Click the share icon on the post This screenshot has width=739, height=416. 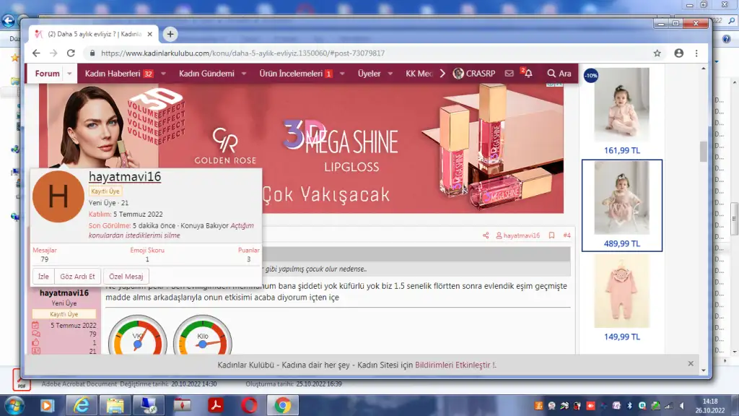486,235
